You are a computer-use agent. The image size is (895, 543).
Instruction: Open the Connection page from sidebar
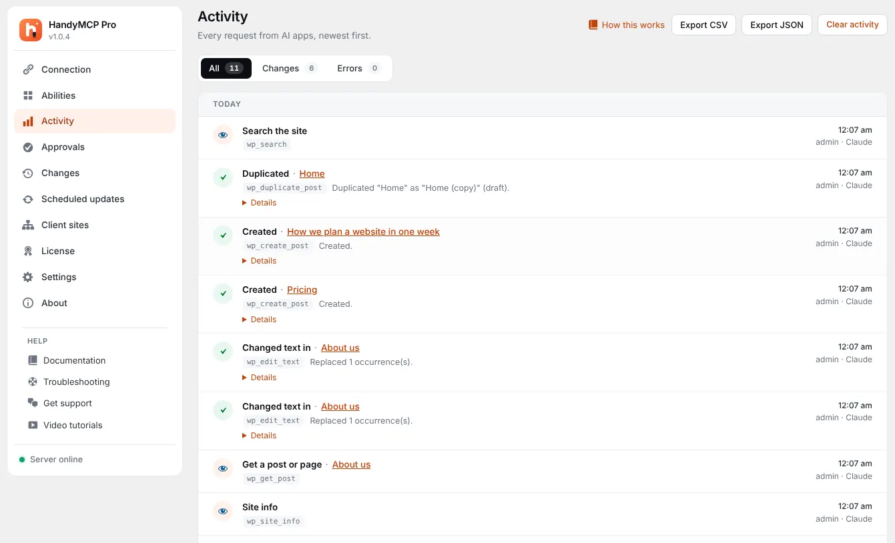tap(95, 69)
